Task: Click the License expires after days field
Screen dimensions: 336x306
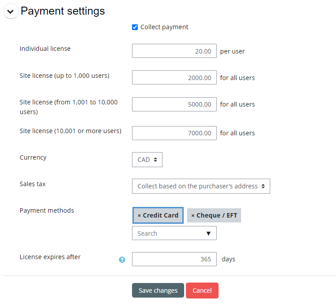Action: [x=174, y=259]
